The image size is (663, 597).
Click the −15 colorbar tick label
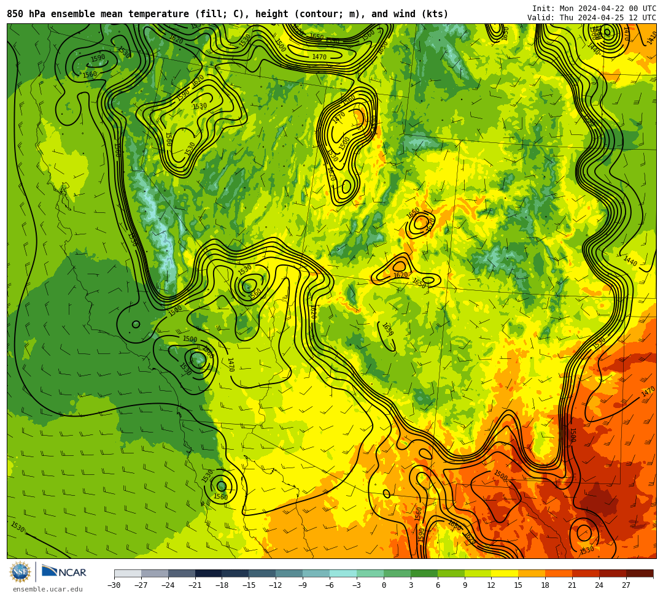[x=249, y=585]
